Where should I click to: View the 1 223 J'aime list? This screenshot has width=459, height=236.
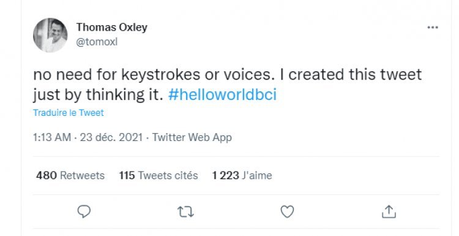242,175
